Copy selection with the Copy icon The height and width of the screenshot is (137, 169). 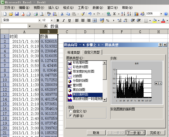click(x=68, y=14)
